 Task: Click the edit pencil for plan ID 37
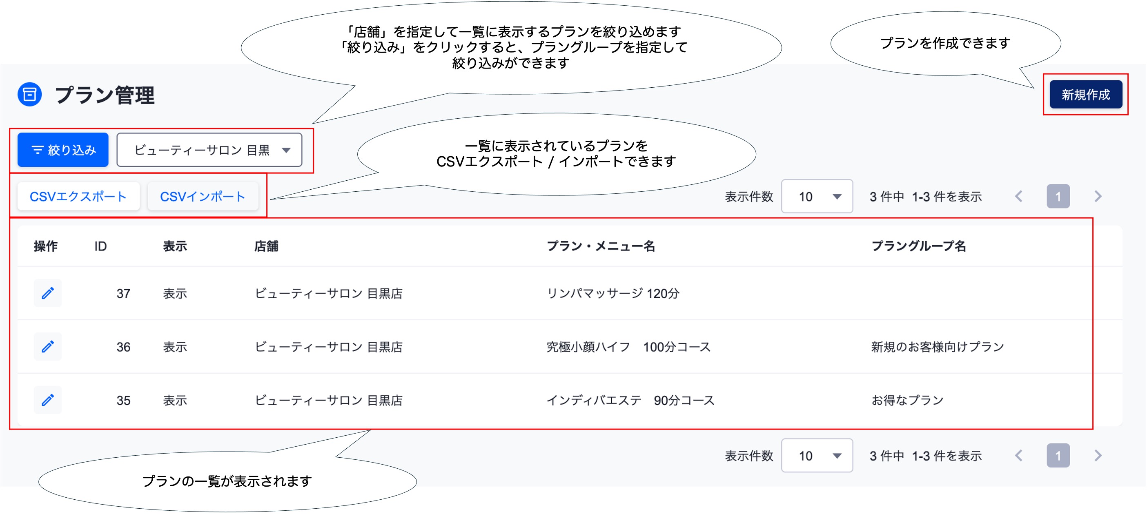pyautogui.click(x=48, y=293)
